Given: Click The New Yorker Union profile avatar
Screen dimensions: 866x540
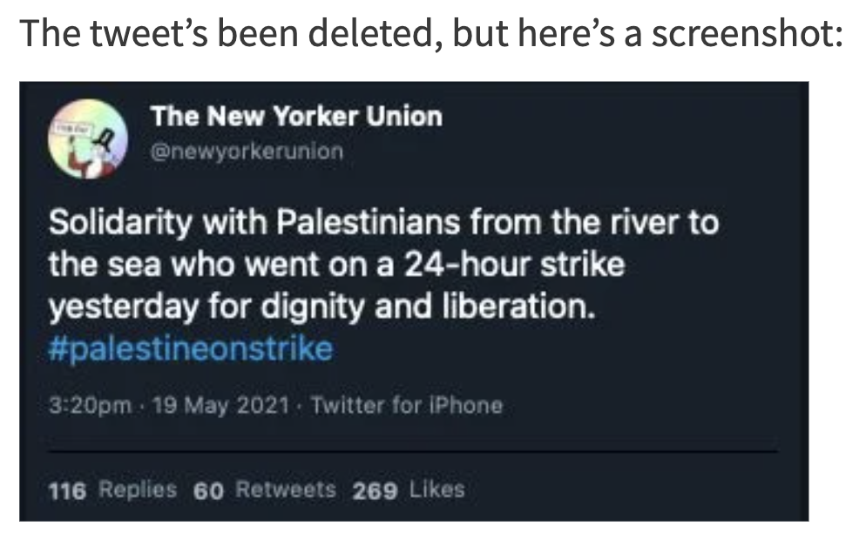Looking at the screenshot, I should click(88, 139).
